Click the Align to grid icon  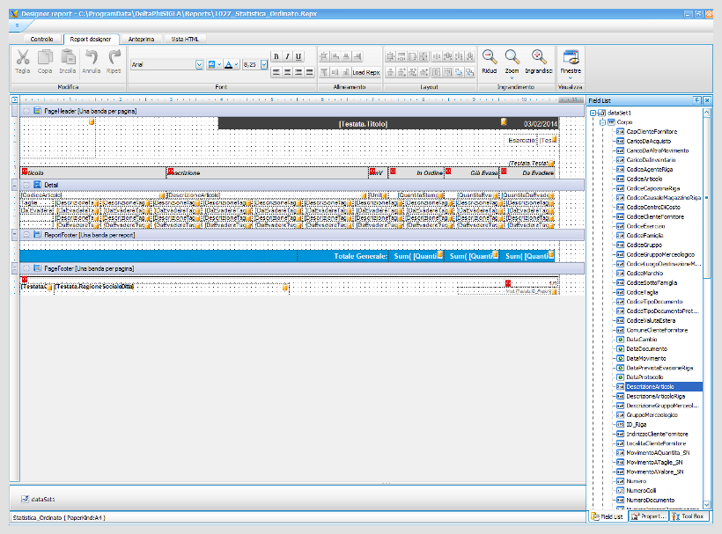(x=324, y=56)
